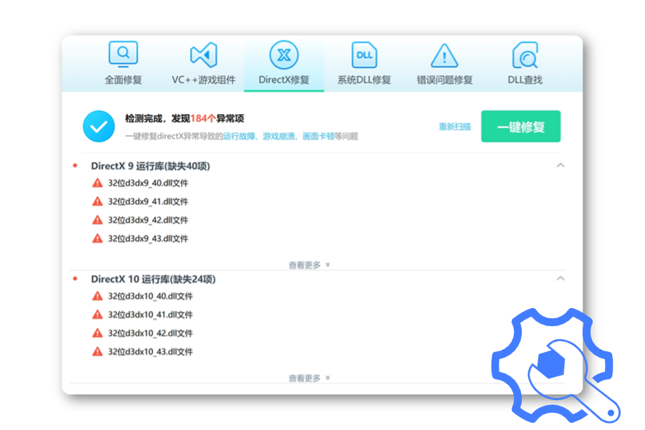Click warning icon beside 32位d3dx10_40.dll文件
The width and height of the screenshot is (645, 430).
click(x=97, y=296)
